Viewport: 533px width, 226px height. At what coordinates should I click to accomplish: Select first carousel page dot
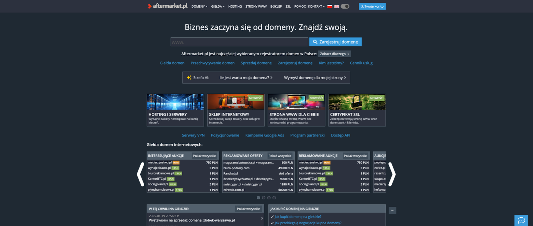259,198
